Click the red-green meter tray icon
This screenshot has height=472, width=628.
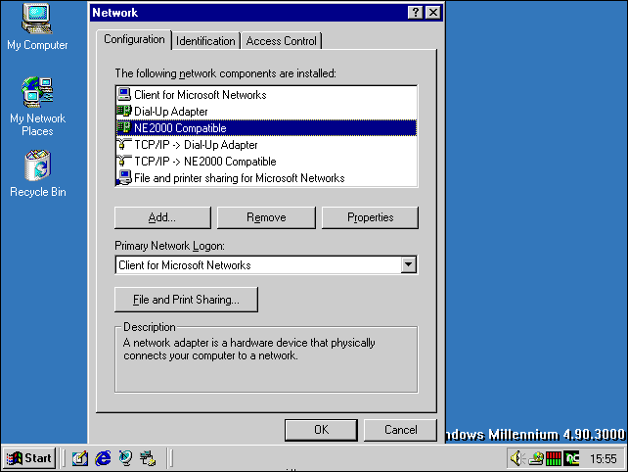coord(554,458)
